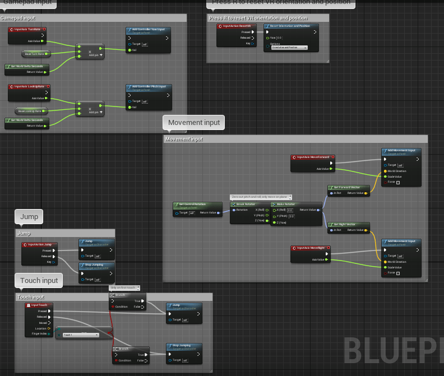Toggle Force checkbox on MoveForward movement node
444x376 pixels.
[398, 183]
